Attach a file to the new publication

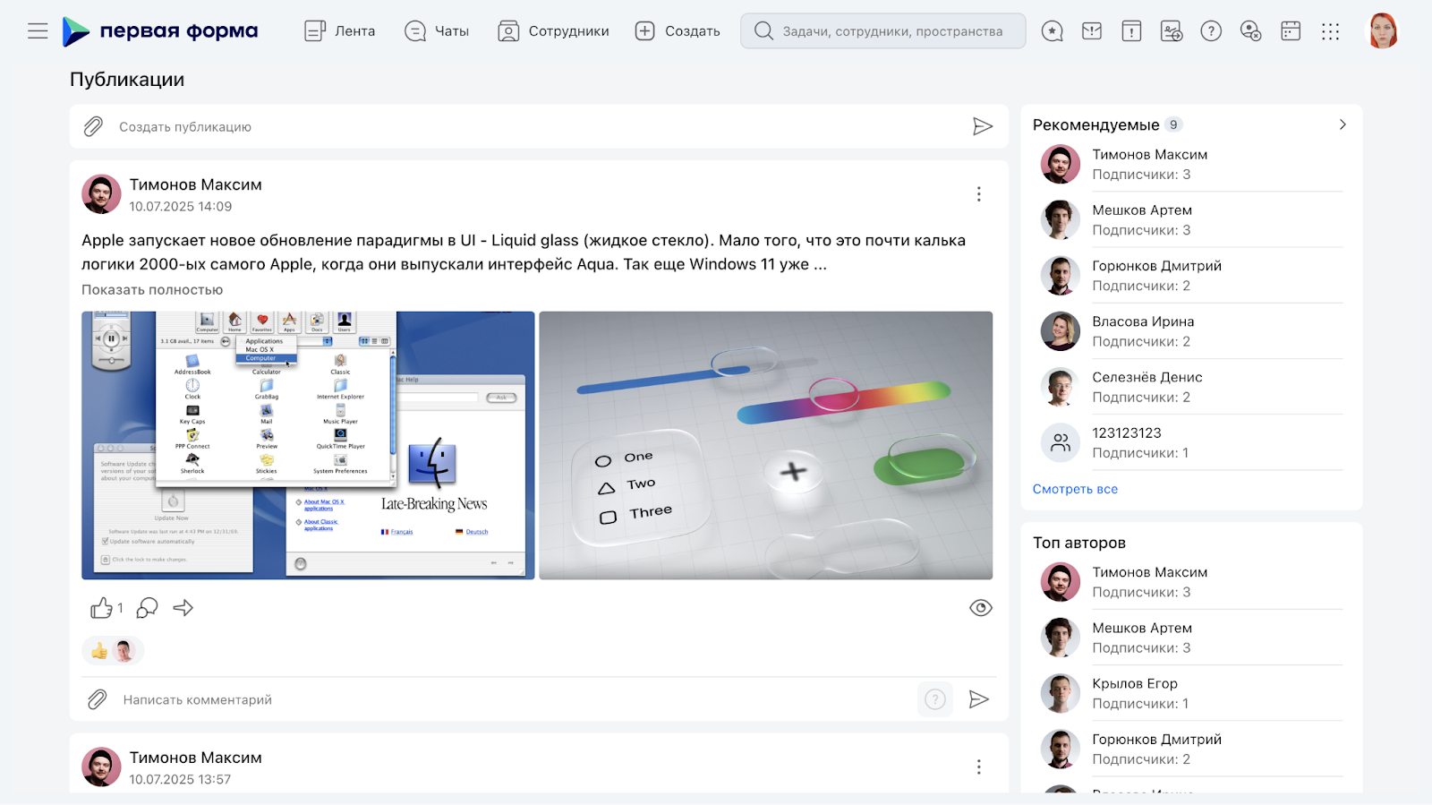point(93,126)
